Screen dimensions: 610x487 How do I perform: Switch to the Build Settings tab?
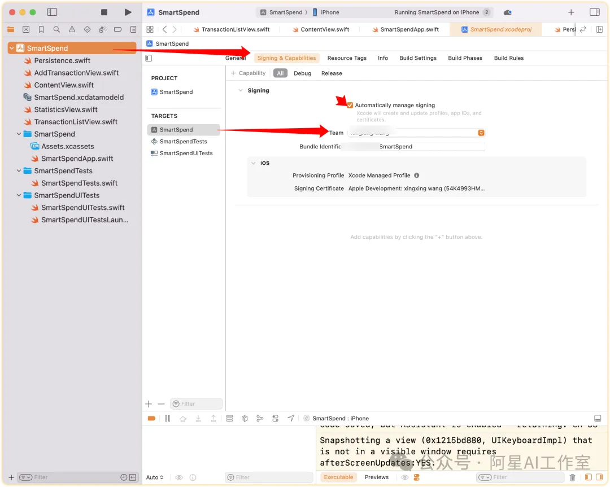click(418, 58)
